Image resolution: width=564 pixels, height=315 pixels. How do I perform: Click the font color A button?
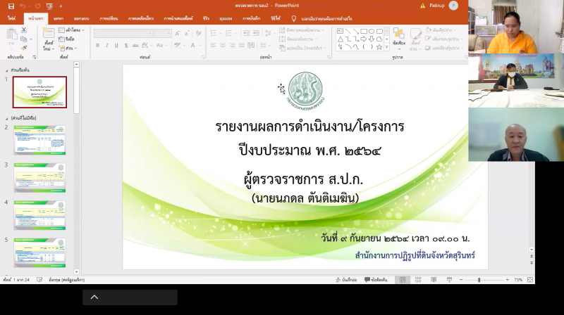click(192, 46)
